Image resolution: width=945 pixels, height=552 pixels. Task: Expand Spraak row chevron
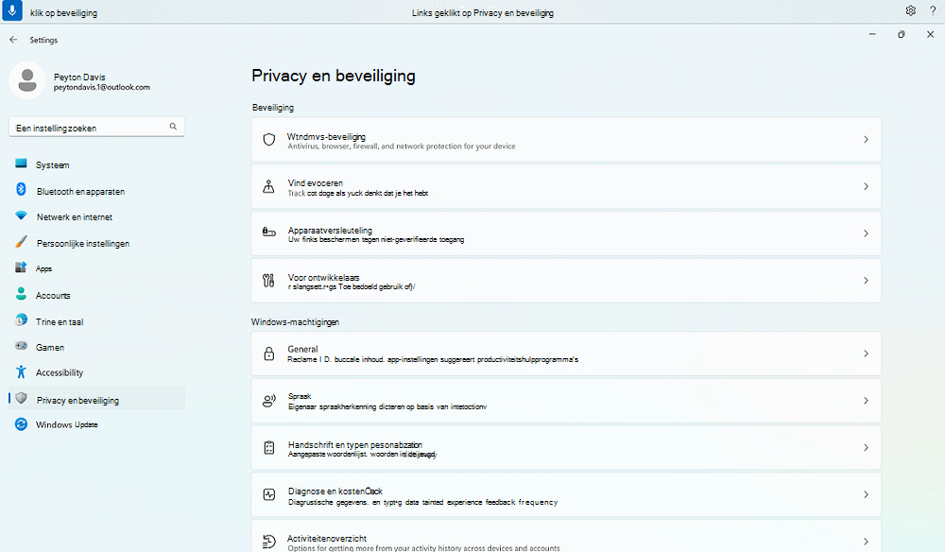pos(866,401)
